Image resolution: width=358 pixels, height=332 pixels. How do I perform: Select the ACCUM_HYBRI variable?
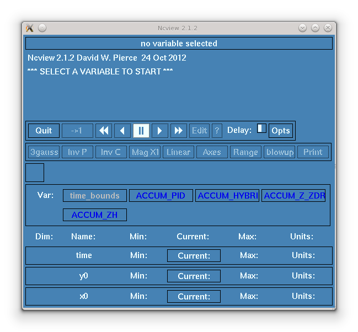227,196
